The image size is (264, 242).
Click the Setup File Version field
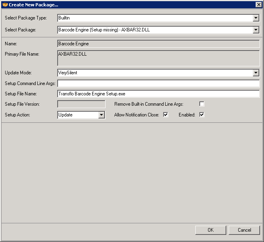tap(81, 104)
